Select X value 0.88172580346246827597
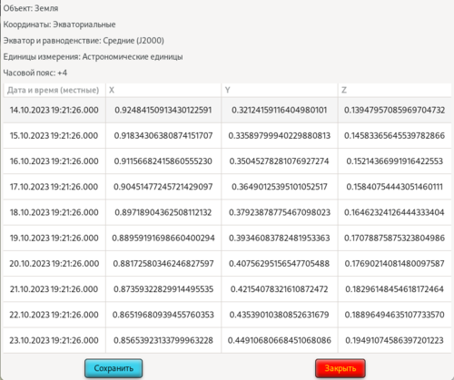This screenshot has width=454, height=380. (x=163, y=264)
